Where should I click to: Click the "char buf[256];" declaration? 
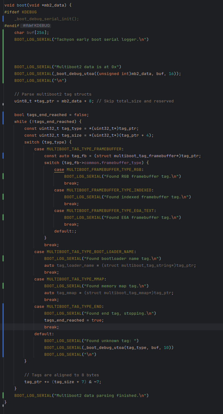tap(32, 32)
